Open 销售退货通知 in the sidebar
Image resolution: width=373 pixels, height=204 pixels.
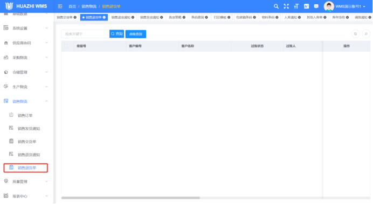29,154
